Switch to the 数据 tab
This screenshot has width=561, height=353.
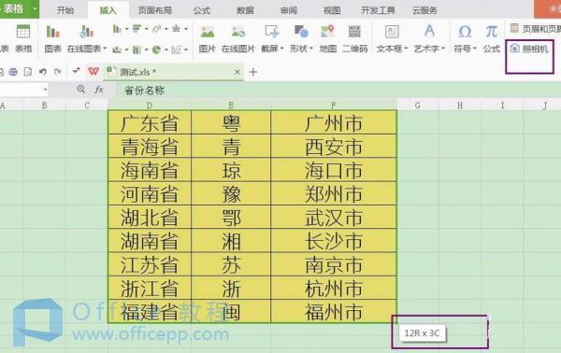click(245, 10)
